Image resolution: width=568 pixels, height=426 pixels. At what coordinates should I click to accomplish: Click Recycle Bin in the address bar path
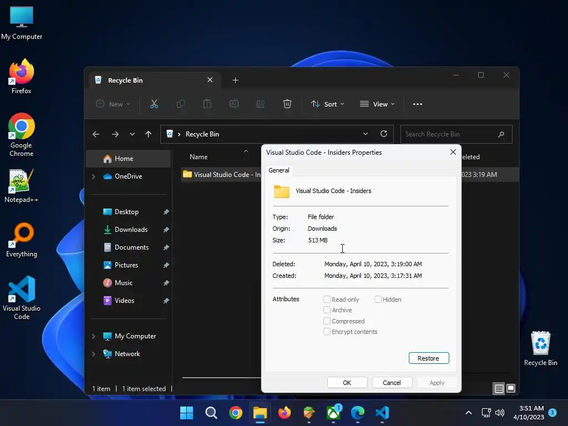pos(202,134)
